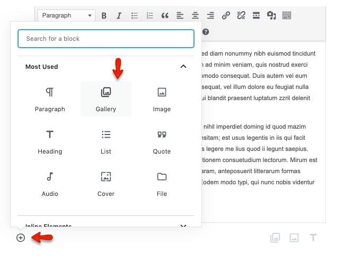Screen dimensions: 344x260
Task: Collapse the Most Used section
Action: (x=183, y=67)
